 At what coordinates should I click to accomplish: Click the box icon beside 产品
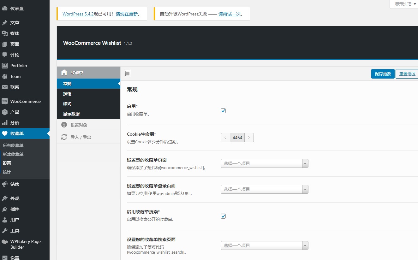pos(5,112)
